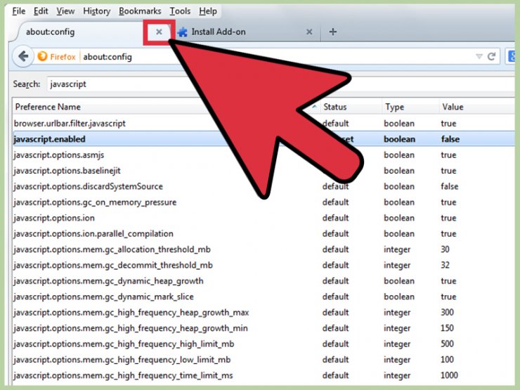Select gc_allocation_threshold_mb preference
Screen dimensions: 520x390
coord(264,249)
